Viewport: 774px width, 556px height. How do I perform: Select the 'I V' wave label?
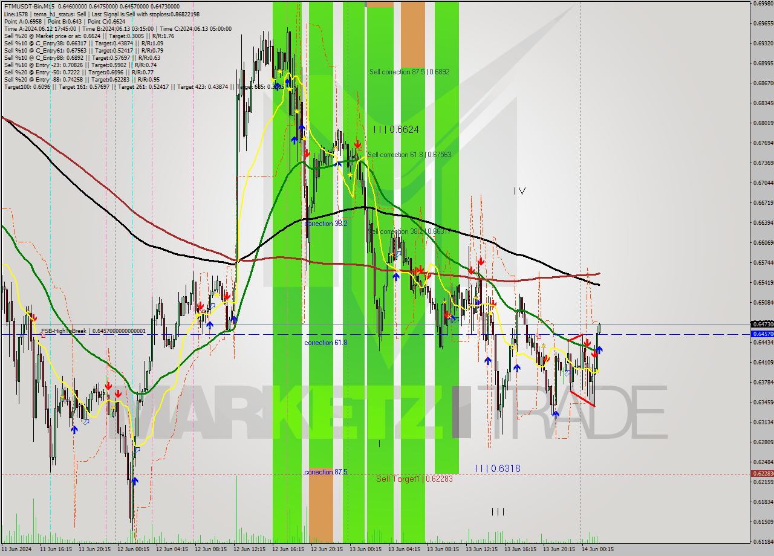point(519,191)
